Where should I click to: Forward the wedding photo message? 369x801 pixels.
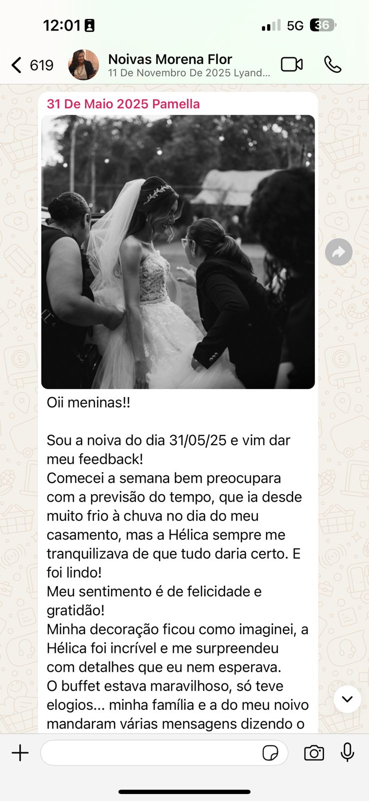[x=338, y=252]
